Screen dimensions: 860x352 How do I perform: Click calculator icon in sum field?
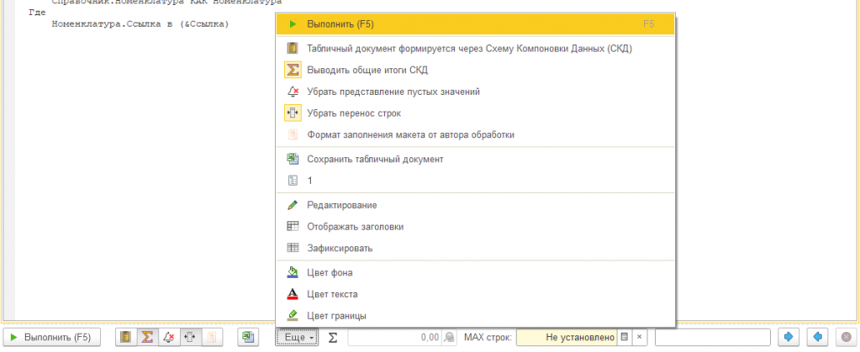[x=450, y=338]
